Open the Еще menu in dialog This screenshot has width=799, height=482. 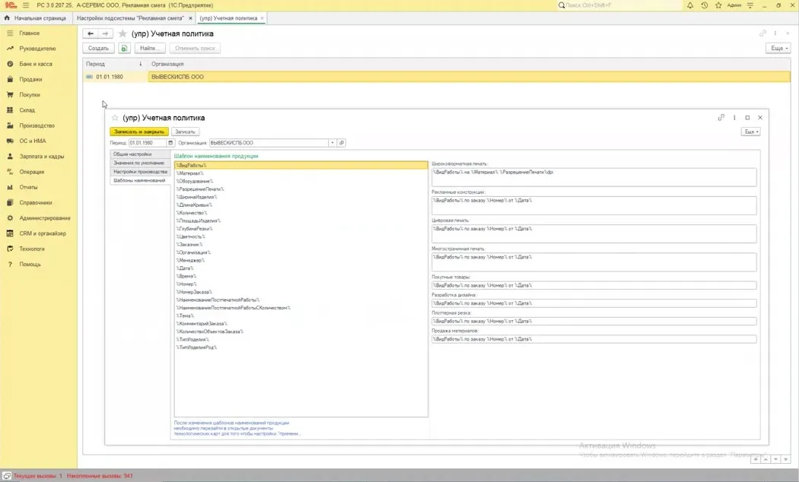click(750, 132)
